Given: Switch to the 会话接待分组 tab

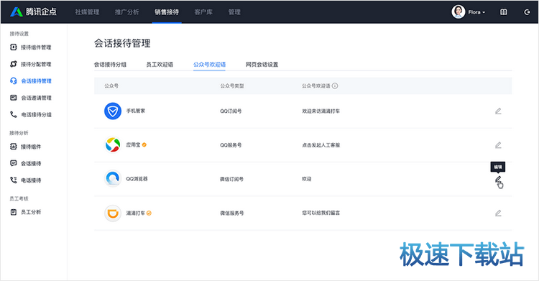Looking at the screenshot, I should point(110,64).
